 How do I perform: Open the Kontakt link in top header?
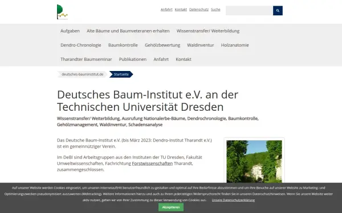pos(181,10)
